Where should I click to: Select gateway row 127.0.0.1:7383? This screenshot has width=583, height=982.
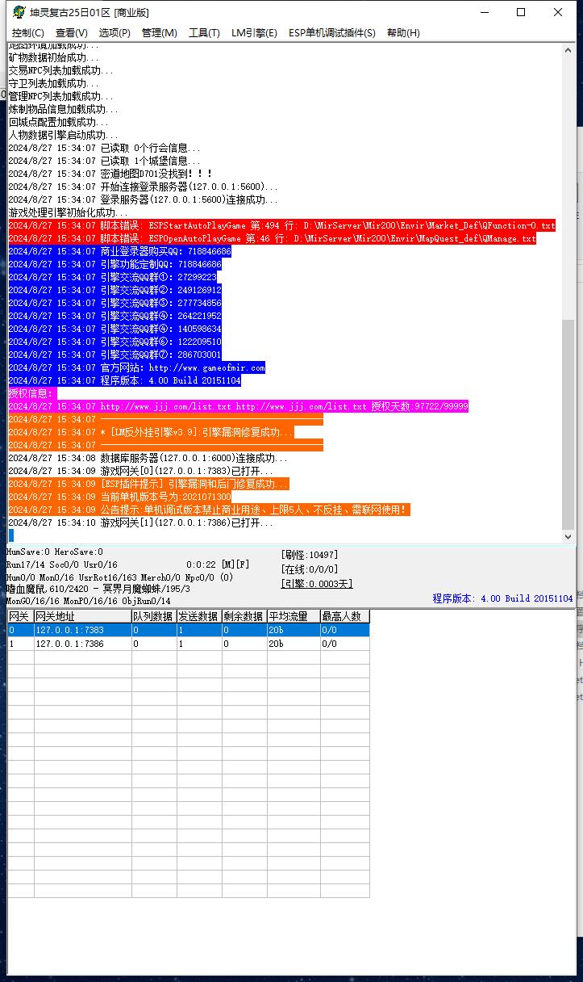click(x=189, y=630)
